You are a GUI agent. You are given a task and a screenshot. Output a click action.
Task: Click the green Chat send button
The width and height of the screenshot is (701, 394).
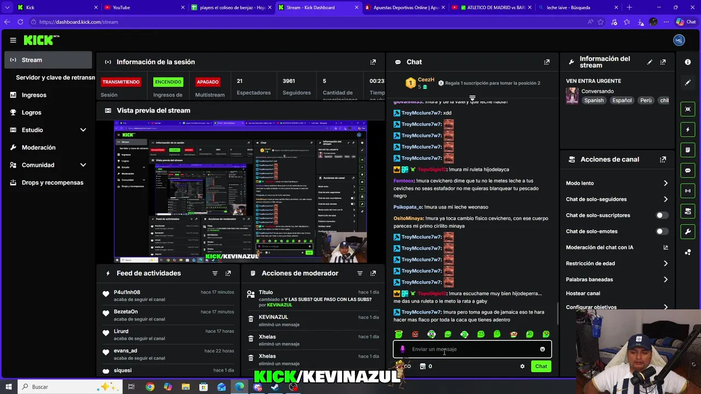tap(541, 367)
